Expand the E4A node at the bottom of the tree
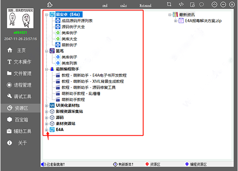This screenshot has height=171, width=238. coord(46,130)
